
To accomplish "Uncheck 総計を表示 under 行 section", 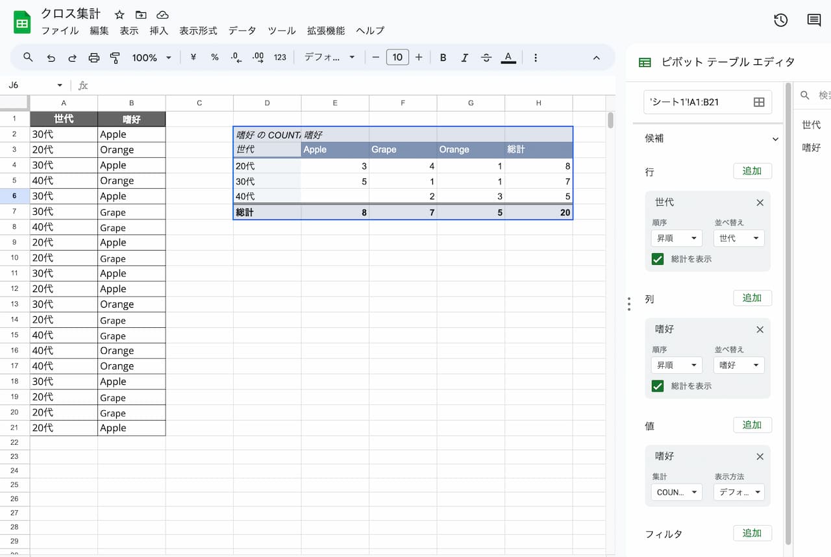I will point(658,258).
